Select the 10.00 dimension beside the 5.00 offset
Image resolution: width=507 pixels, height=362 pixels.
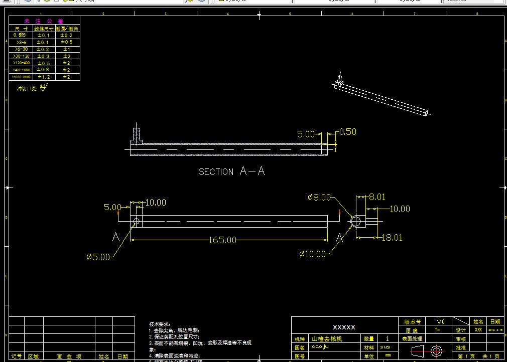coord(156,203)
